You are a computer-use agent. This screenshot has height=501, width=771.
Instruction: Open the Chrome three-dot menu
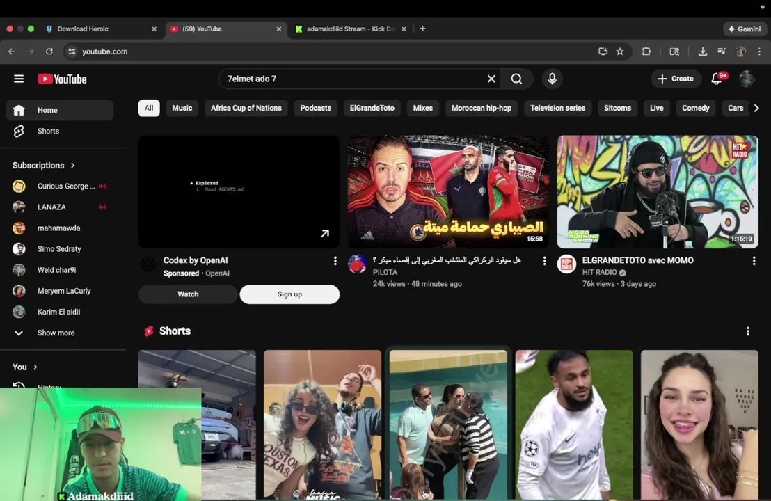pyautogui.click(x=759, y=51)
